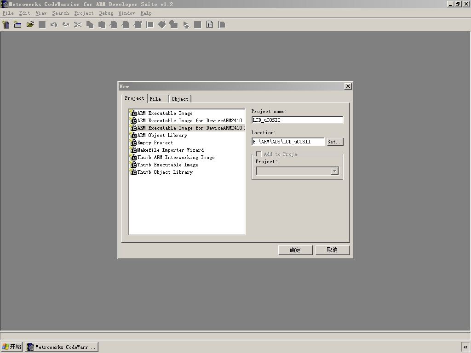
Task: Cancel with the 取消 button
Action: point(333,250)
